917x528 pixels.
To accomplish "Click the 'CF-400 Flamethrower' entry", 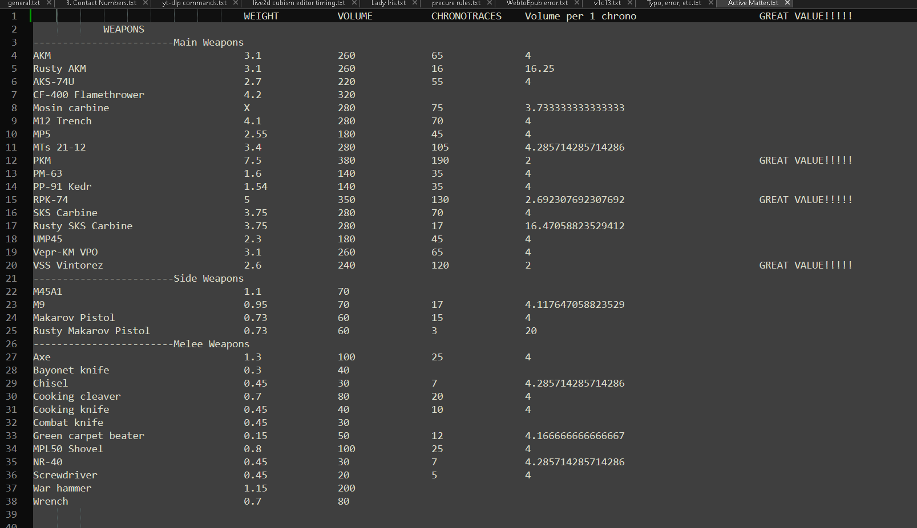I will point(88,95).
